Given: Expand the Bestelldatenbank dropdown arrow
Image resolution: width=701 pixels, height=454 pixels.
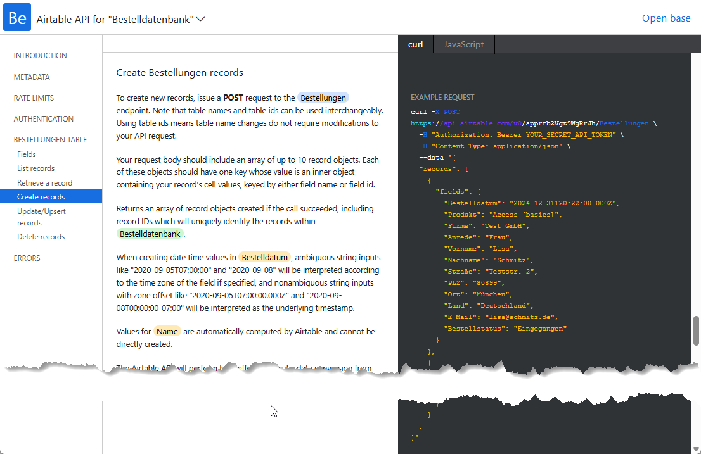Looking at the screenshot, I should (x=201, y=20).
